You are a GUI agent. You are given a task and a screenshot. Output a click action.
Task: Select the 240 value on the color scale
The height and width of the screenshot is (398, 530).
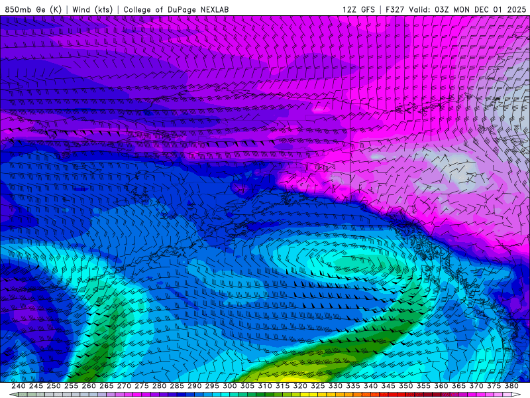pos(19,386)
